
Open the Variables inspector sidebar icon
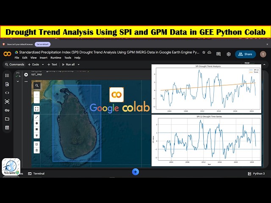pos(7,101)
